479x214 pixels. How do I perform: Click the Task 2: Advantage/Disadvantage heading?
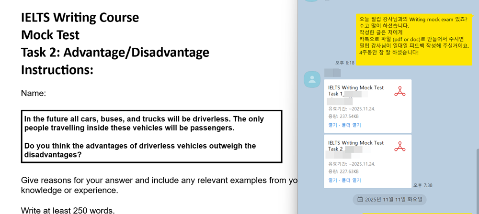(x=115, y=53)
